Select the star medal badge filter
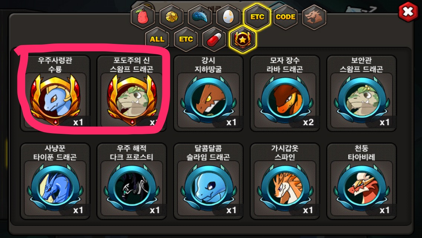The image size is (422, 238). [243, 39]
